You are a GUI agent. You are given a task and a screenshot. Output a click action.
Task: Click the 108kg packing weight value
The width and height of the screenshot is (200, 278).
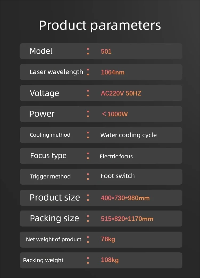pyautogui.click(x=110, y=260)
